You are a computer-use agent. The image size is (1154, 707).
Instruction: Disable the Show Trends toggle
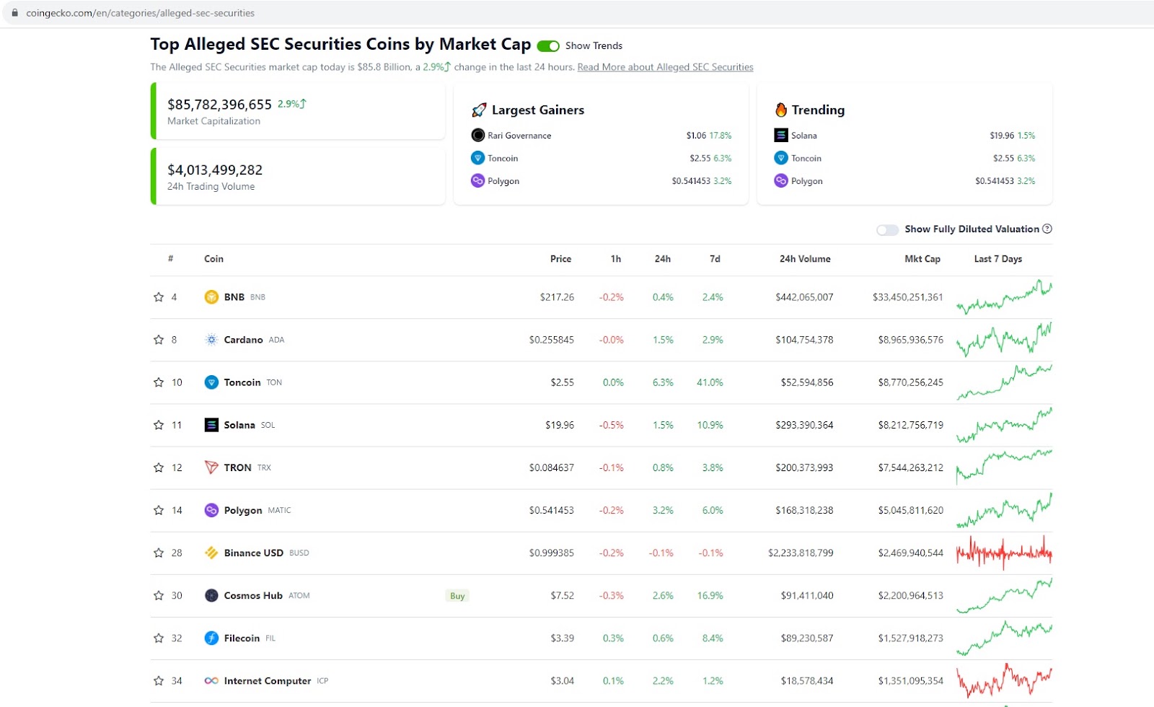point(548,45)
